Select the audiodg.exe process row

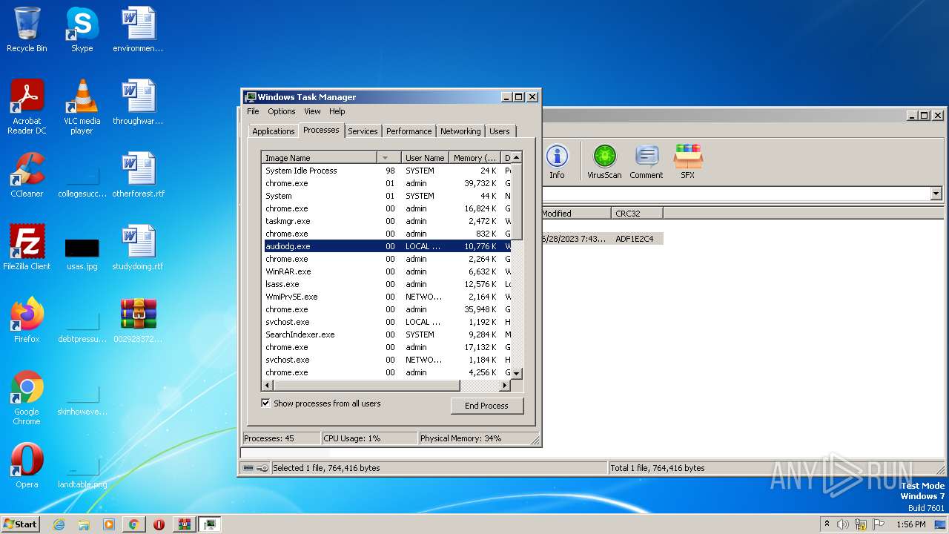387,246
